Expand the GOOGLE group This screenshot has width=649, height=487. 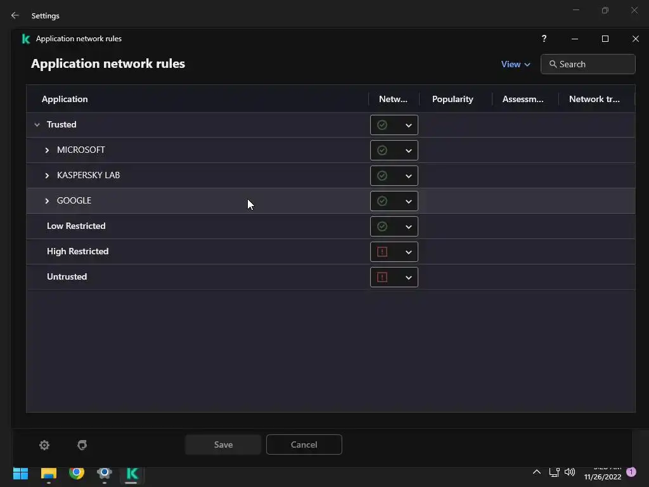tap(47, 201)
